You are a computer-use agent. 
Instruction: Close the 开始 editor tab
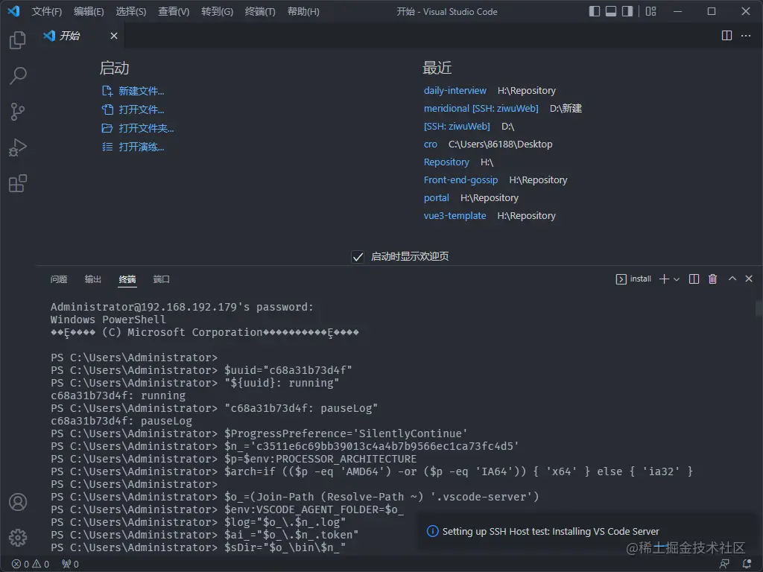pos(114,36)
